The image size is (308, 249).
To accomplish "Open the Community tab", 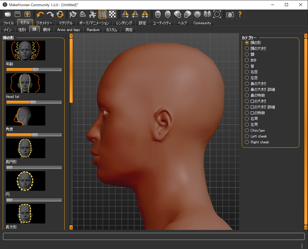I will [x=202, y=23].
